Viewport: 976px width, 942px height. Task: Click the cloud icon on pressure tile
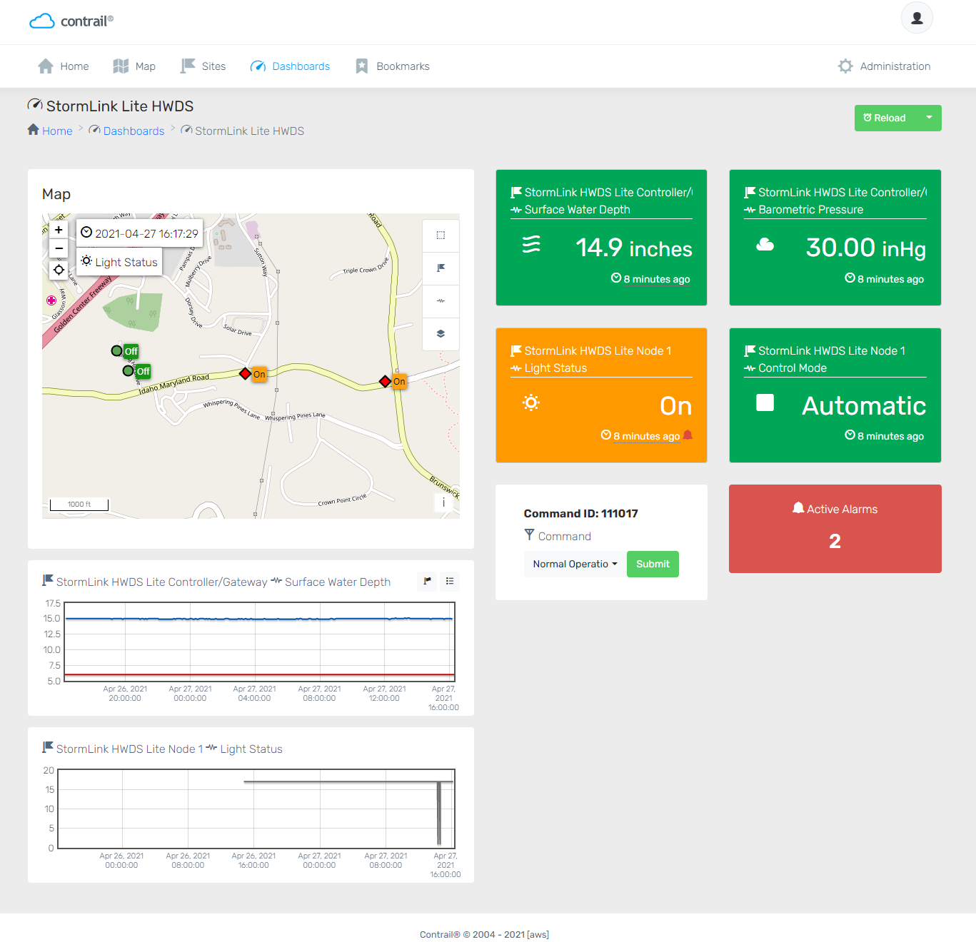(765, 245)
